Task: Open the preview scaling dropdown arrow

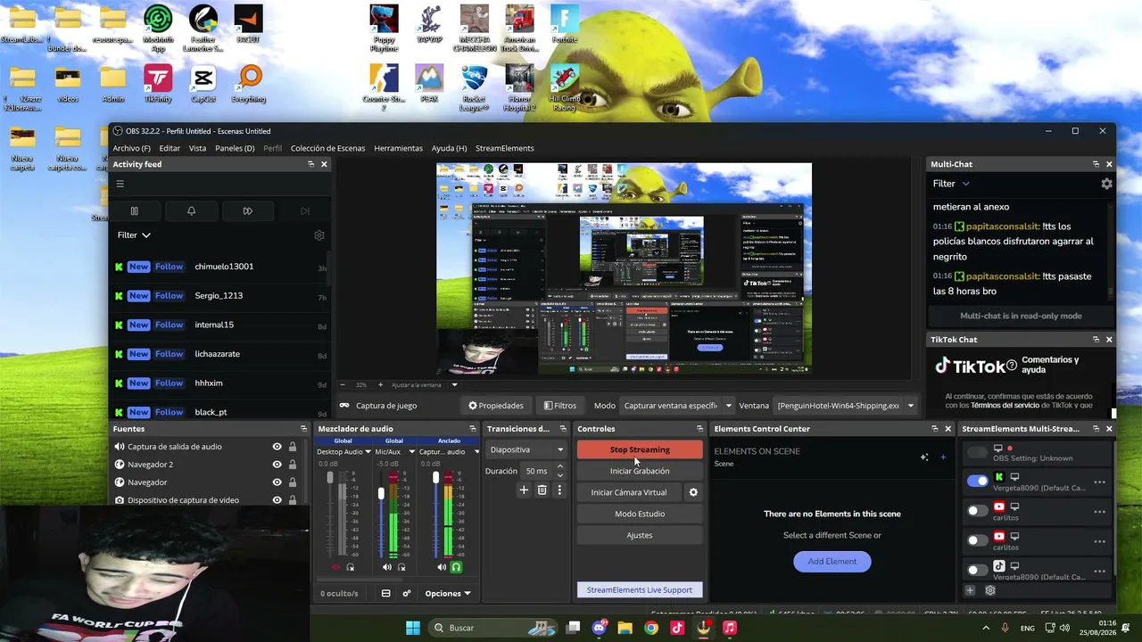Action: tap(454, 385)
